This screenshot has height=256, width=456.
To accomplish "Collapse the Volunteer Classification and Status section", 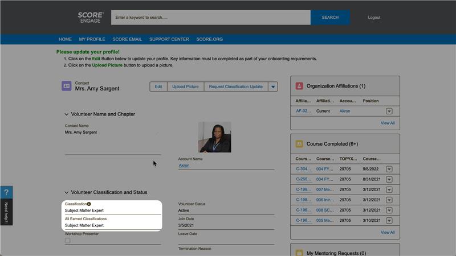I will (x=67, y=192).
